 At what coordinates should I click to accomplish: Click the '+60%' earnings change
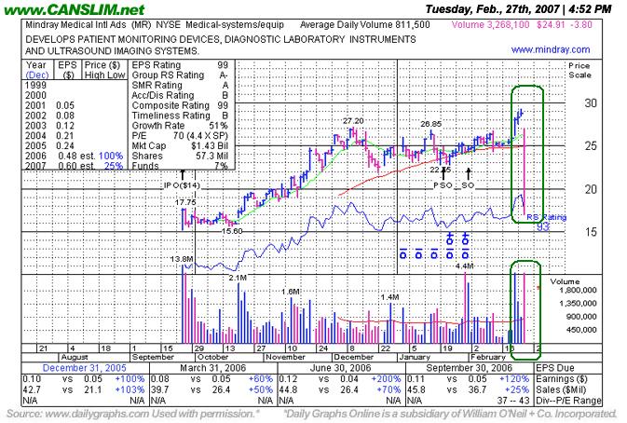(x=260, y=378)
